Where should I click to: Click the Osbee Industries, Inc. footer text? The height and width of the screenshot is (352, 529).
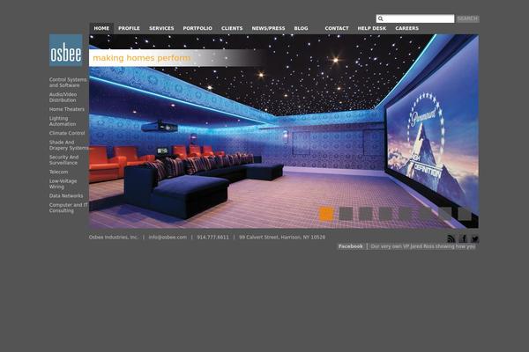pos(114,237)
